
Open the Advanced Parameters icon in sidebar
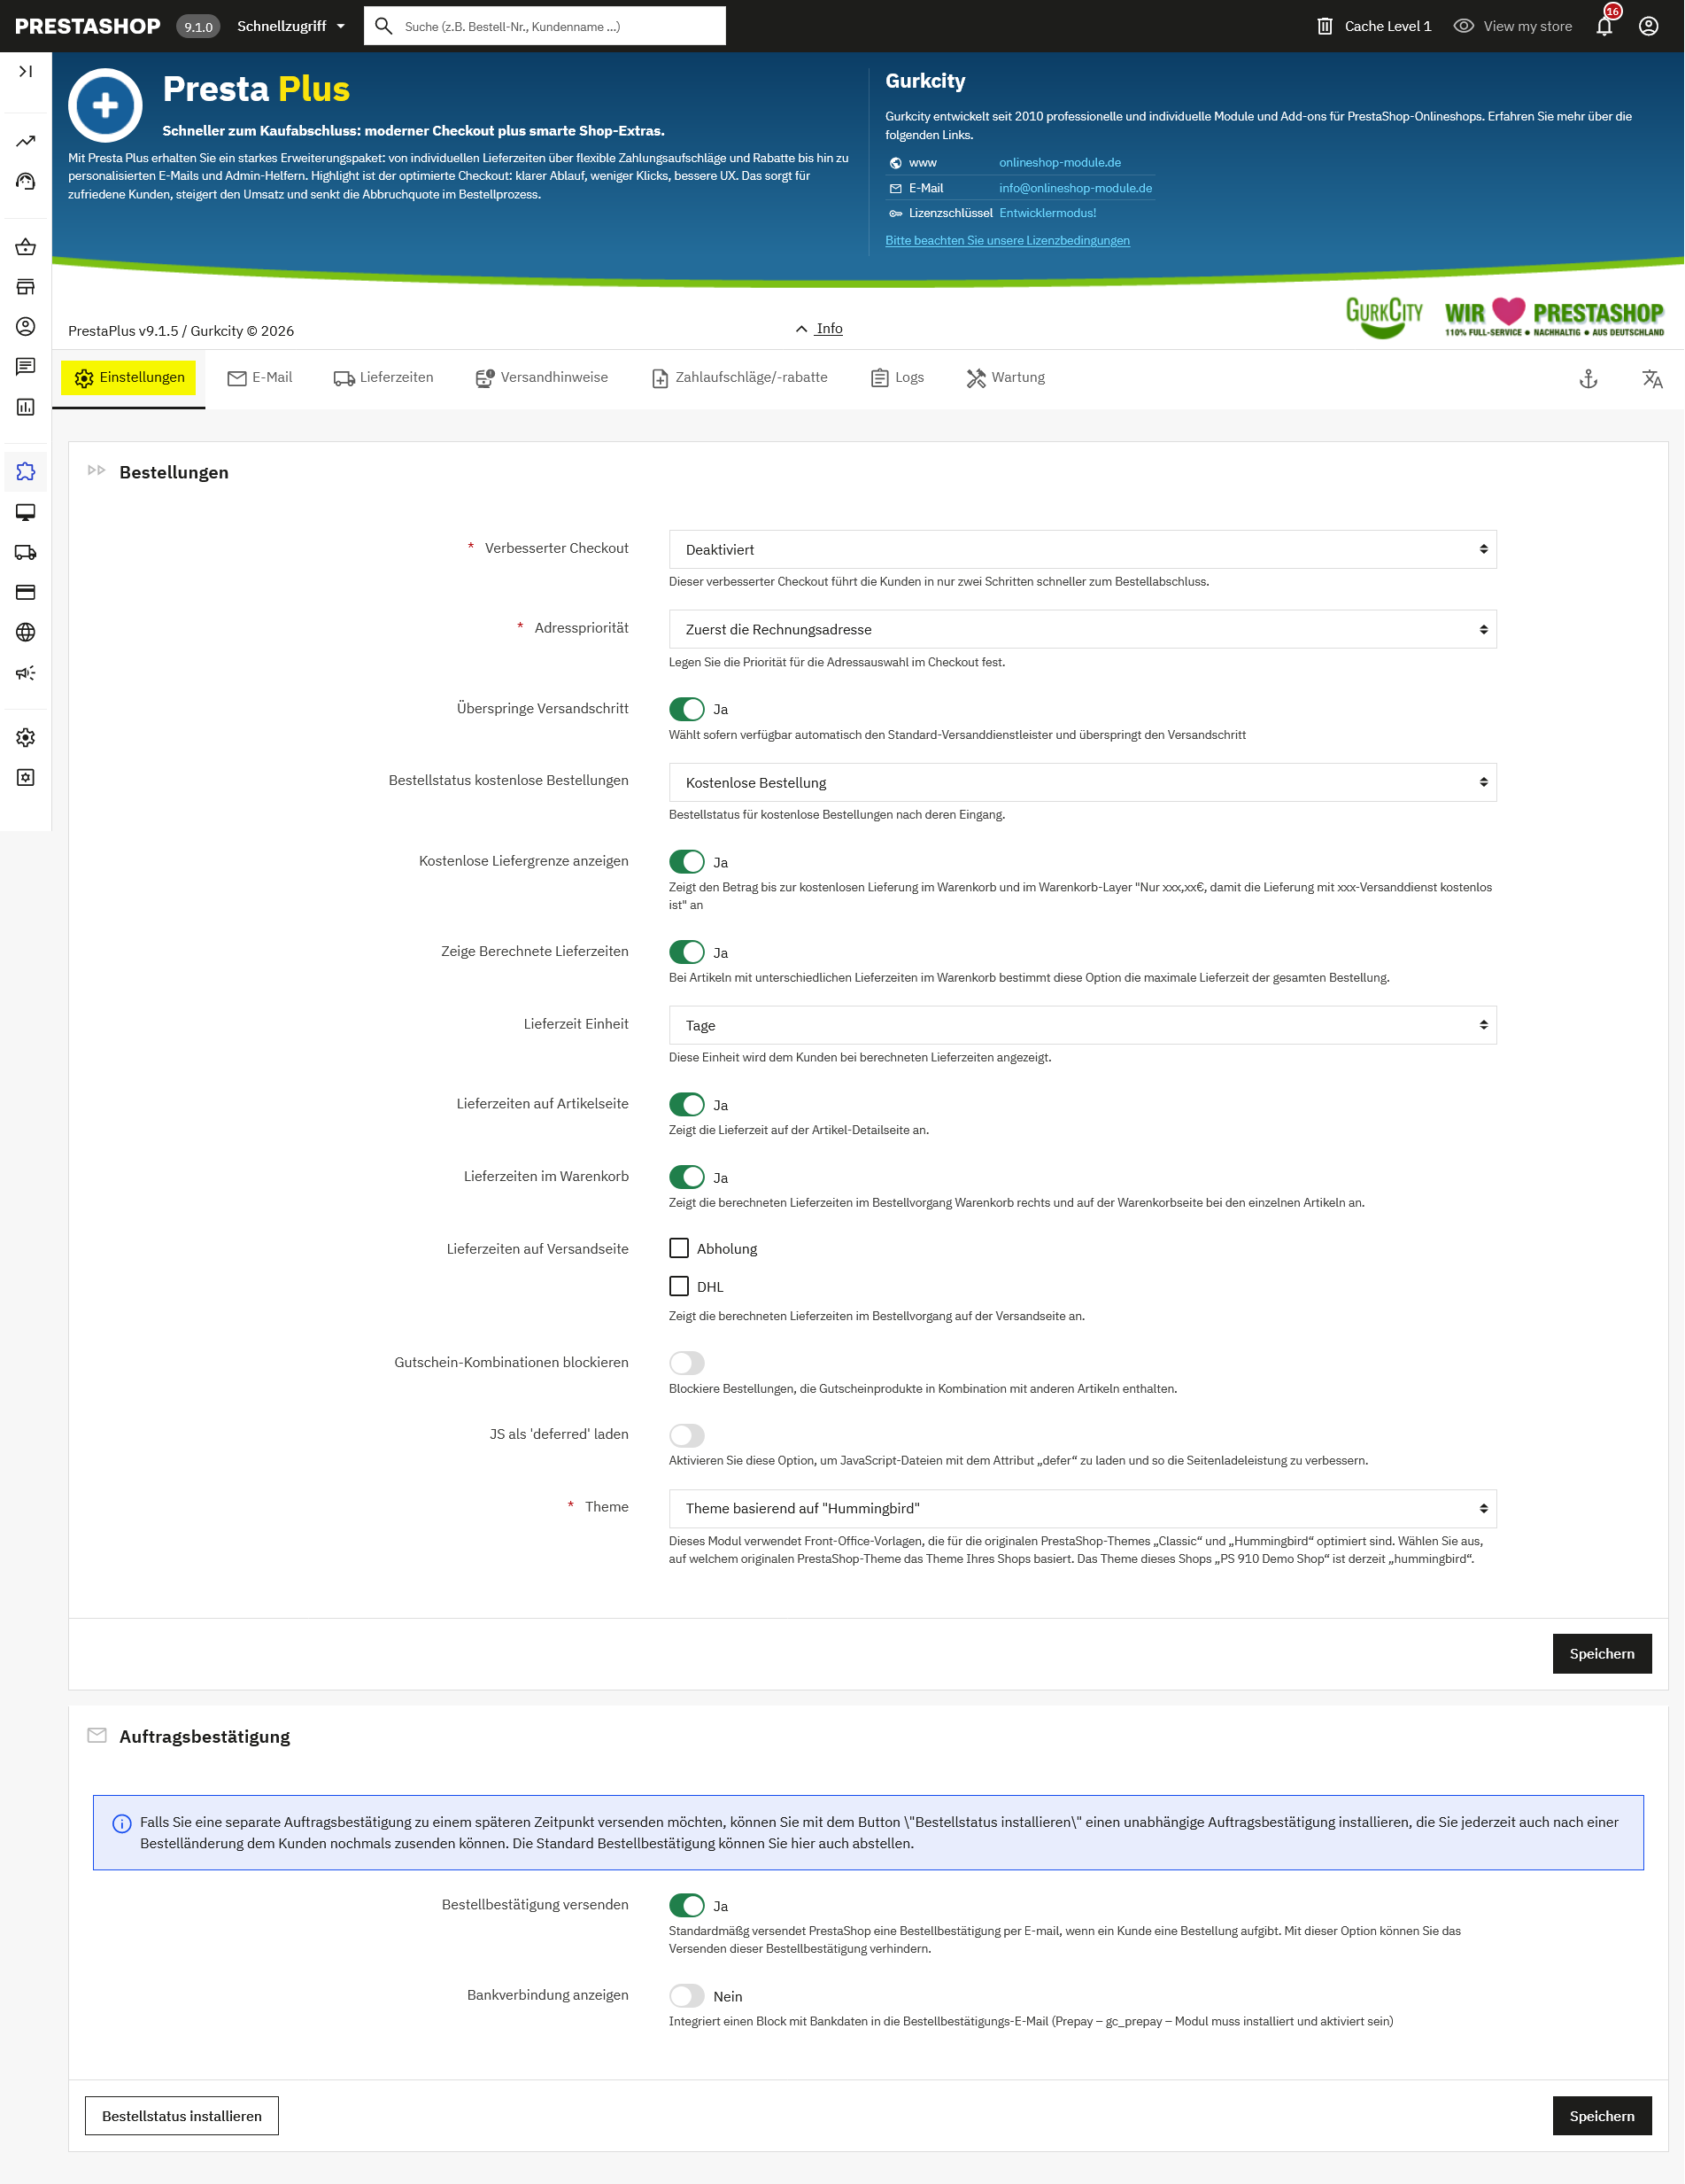coord(26,777)
